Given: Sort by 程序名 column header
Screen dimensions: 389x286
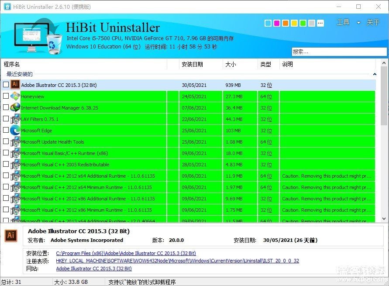Looking at the screenshot, I should [x=84, y=65].
